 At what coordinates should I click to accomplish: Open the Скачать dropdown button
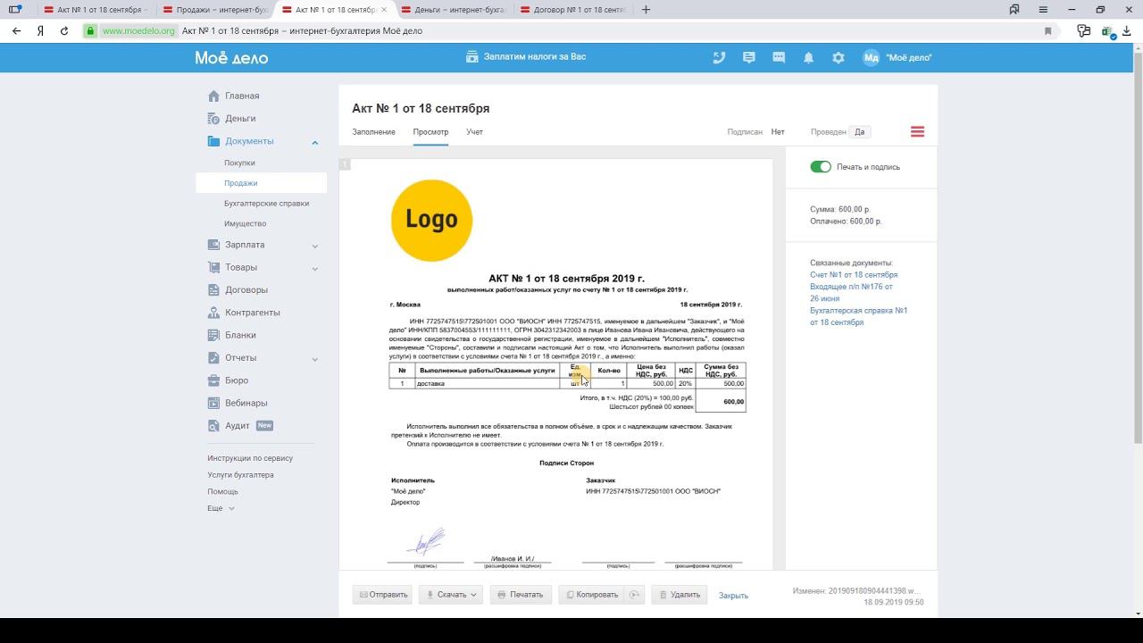click(451, 595)
